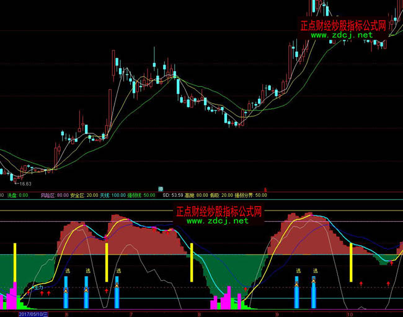Open the www.zdcj.net link in upper chart

pos(342,35)
